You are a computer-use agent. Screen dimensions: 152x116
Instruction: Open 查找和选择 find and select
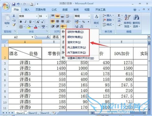point(136,21)
